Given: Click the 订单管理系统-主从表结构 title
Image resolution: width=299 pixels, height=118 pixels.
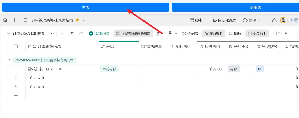Looking at the screenshot, I should (x=52, y=20).
